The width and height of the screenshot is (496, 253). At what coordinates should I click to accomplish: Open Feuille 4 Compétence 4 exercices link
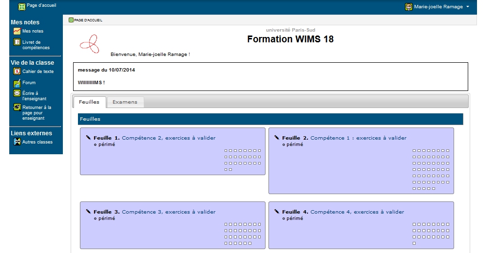[x=357, y=212]
